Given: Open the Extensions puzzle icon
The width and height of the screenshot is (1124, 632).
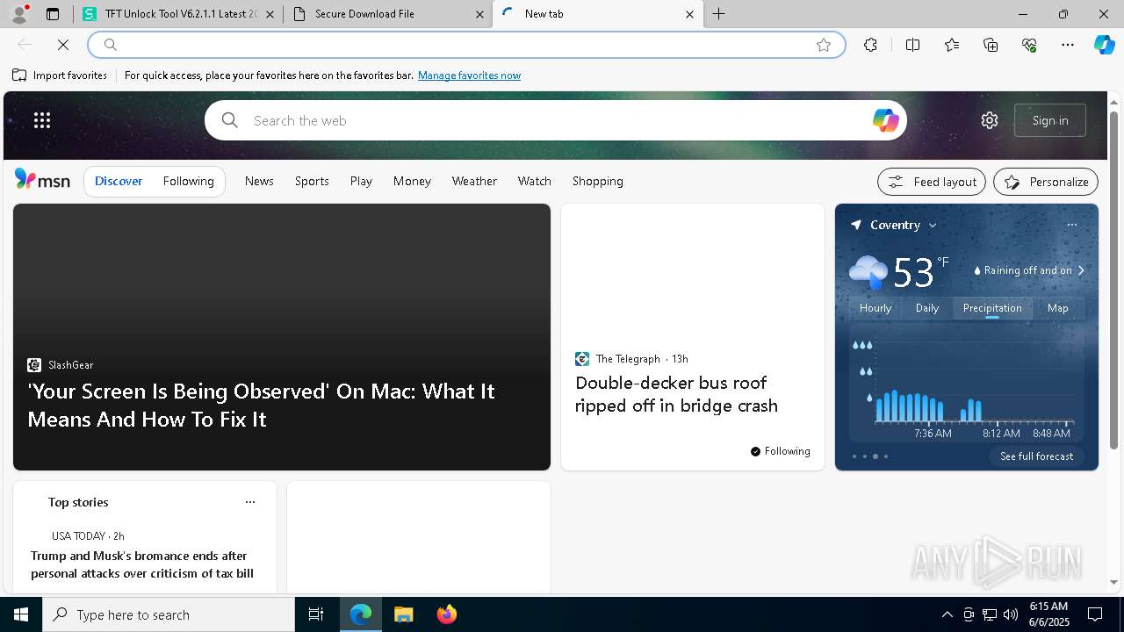Looking at the screenshot, I should point(870,45).
